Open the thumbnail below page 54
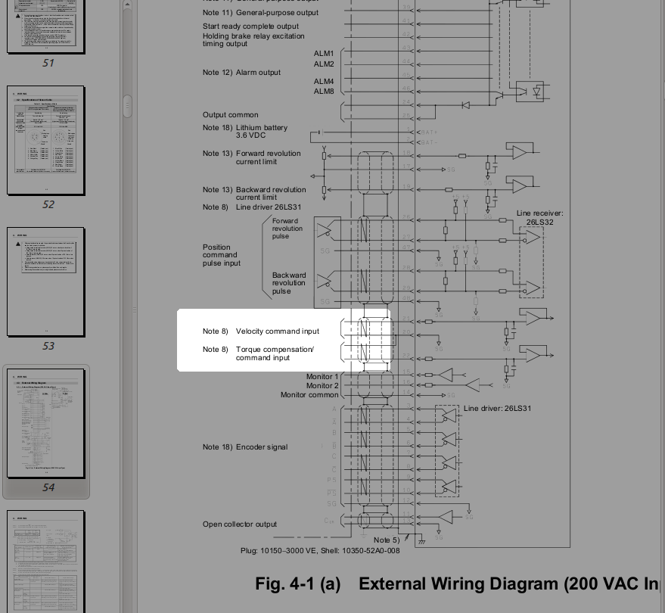Screen dimensions: 665x613 [46, 562]
